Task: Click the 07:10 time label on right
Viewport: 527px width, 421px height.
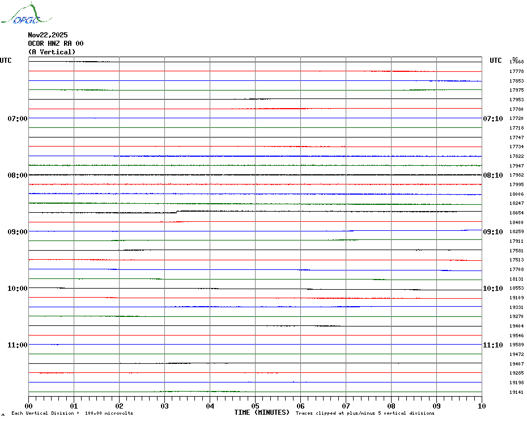Action: click(492, 119)
